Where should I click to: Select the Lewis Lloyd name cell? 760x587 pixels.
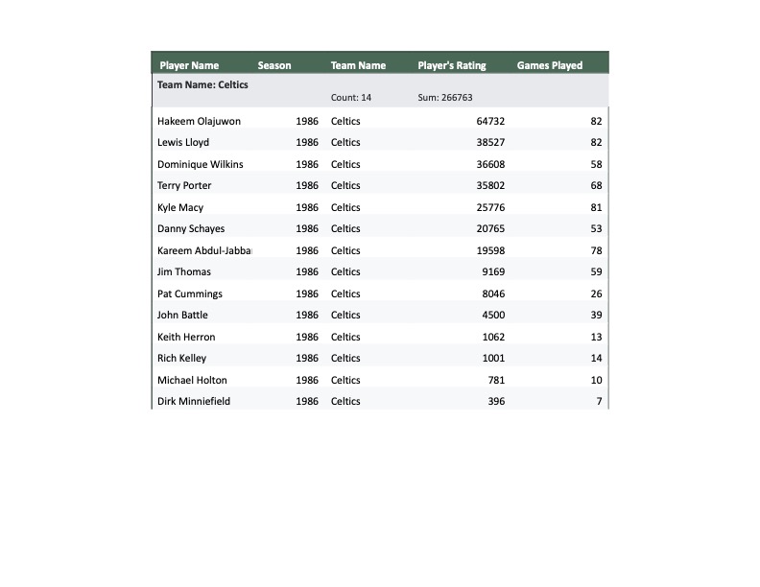(x=183, y=142)
